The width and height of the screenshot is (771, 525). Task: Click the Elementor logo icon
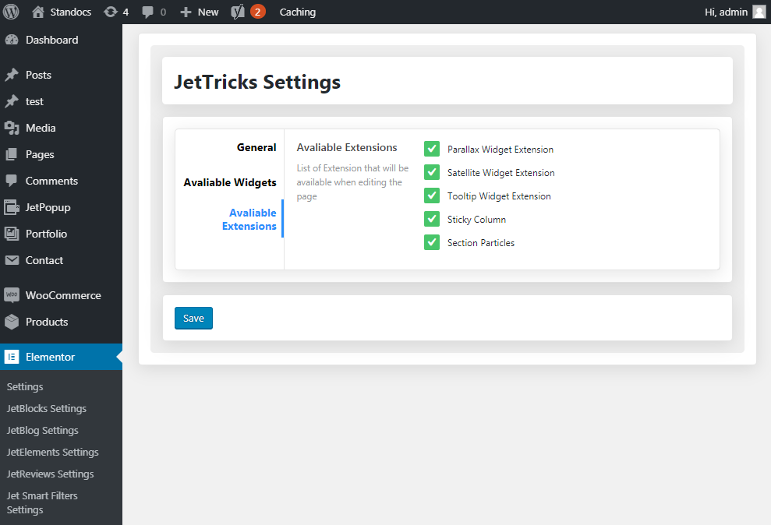point(12,357)
